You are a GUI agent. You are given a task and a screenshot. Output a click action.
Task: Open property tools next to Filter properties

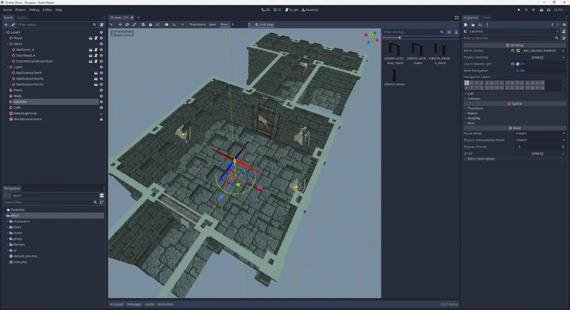tap(564, 38)
